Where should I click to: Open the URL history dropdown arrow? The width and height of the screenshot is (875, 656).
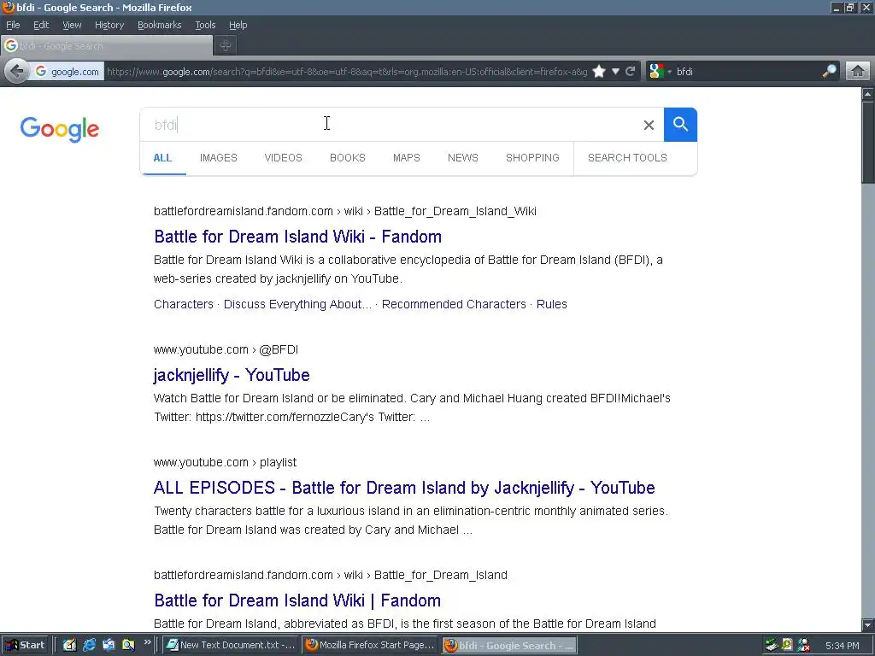(x=615, y=72)
